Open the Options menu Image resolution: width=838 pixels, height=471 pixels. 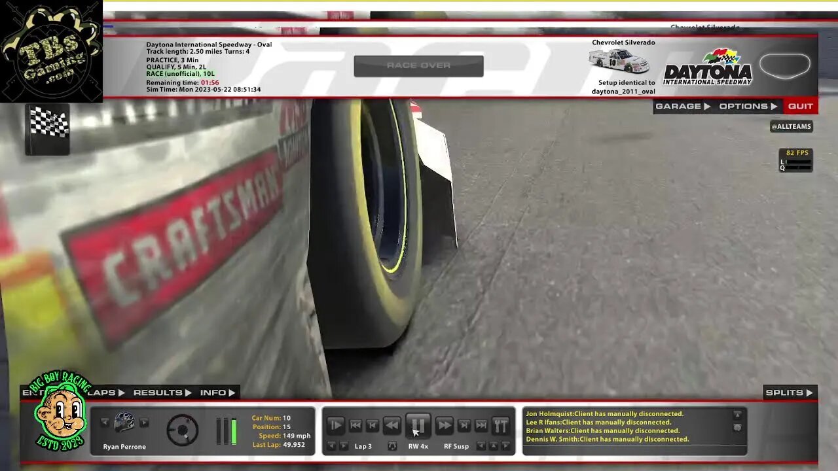point(748,106)
